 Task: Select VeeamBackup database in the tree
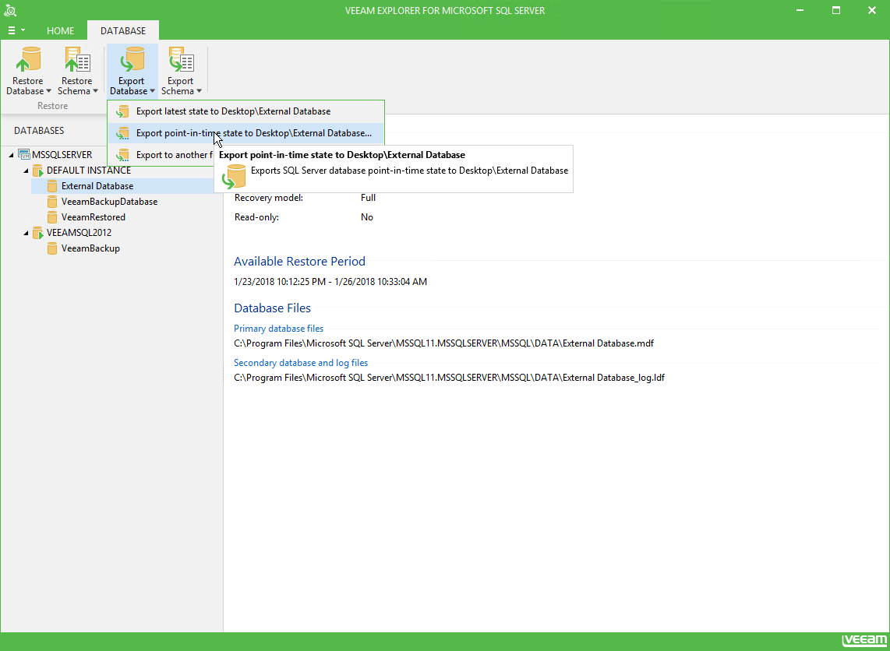click(91, 248)
